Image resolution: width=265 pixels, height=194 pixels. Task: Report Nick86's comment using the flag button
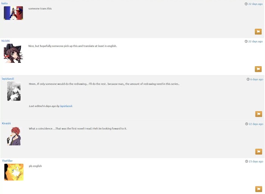click(x=258, y=69)
